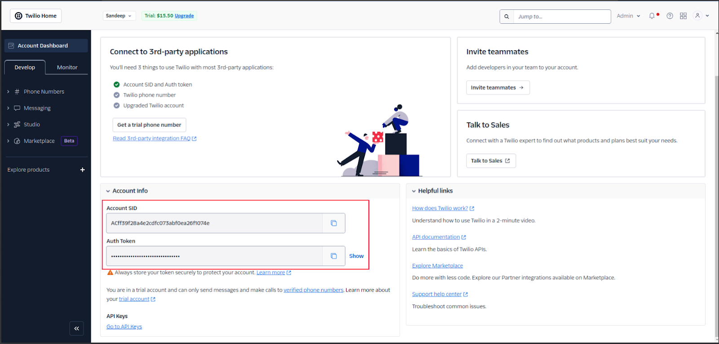Click the orange warning triangle icon
This screenshot has height=344, width=719.
[110, 273]
